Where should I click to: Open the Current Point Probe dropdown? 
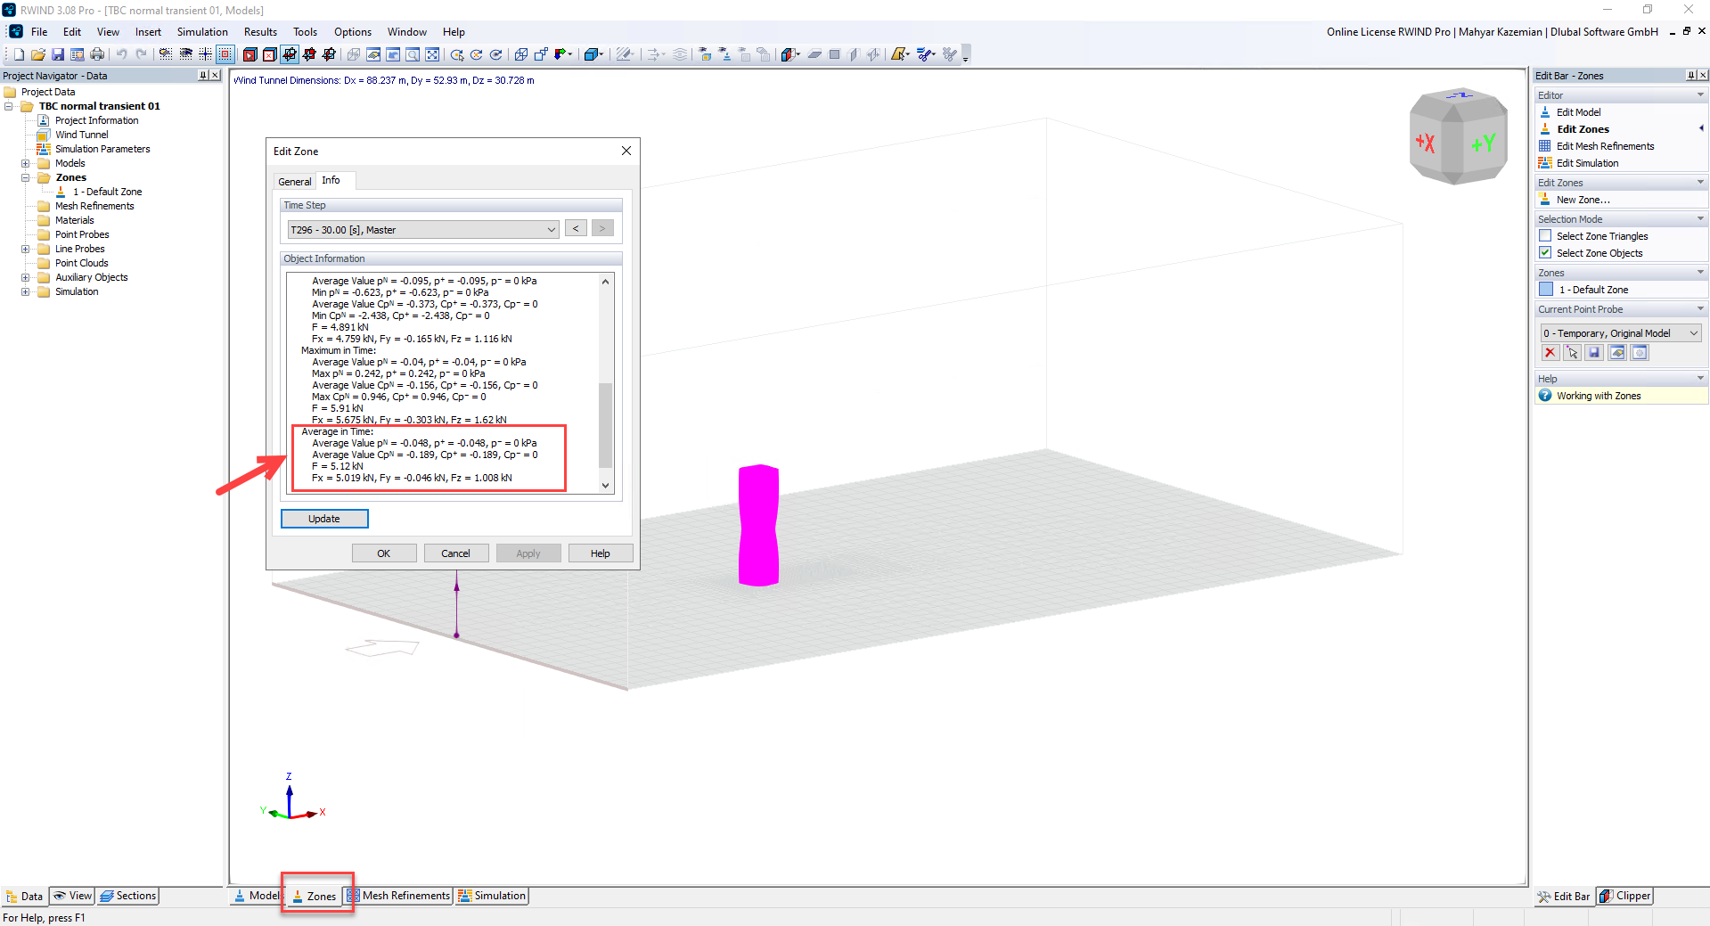point(1620,333)
